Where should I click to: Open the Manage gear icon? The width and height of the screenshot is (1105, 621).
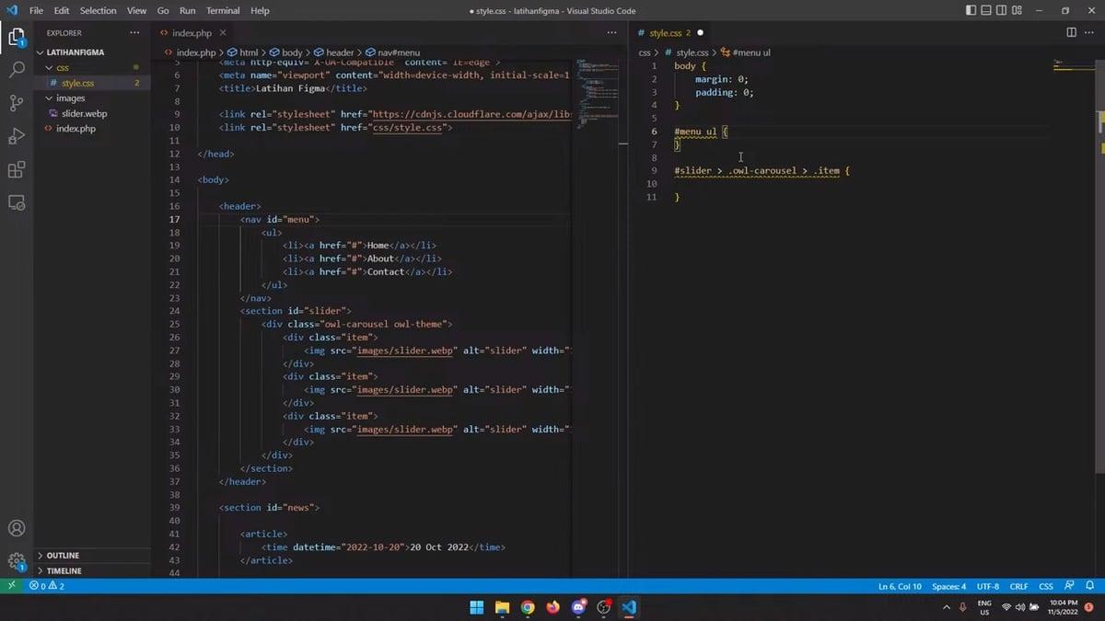(17, 561)
